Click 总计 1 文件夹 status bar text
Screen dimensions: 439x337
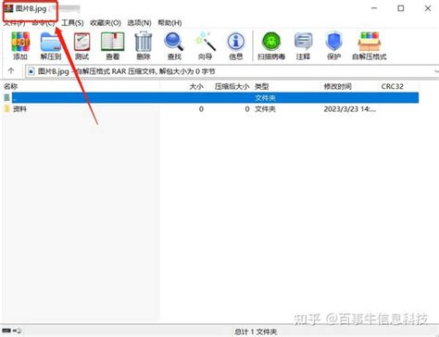tap(256, 331)
